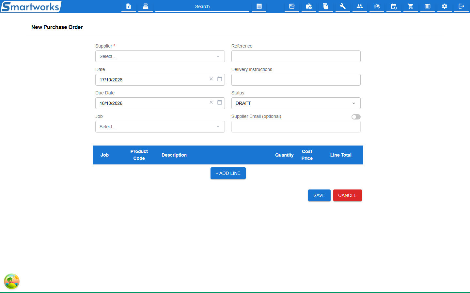470x293 pixels.
Task: Open the copy documents icon
Action: click(326, 6)
